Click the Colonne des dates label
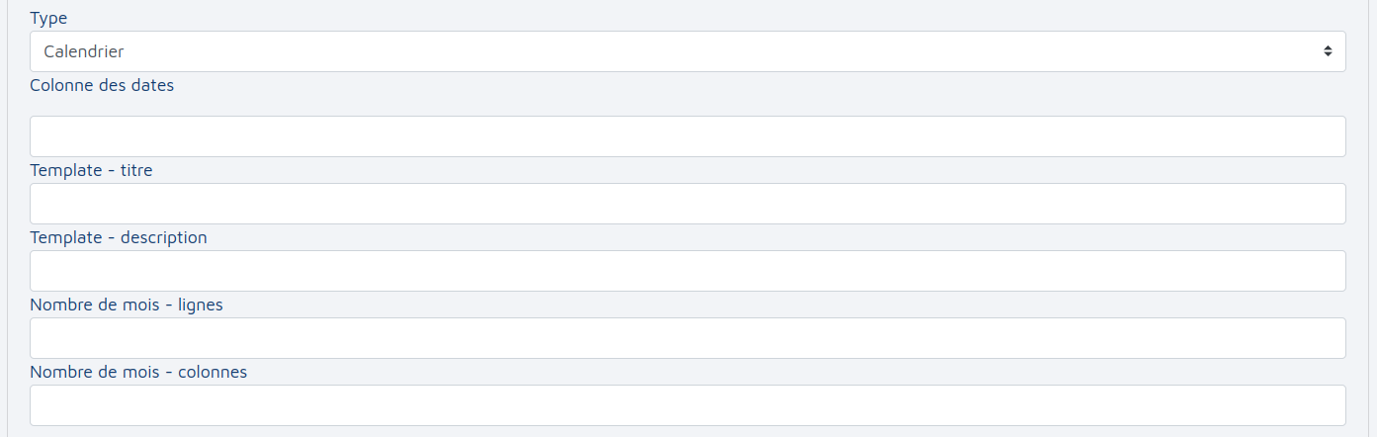The height and width of the screenshot is (437, 1377). [x=102, y=85]
